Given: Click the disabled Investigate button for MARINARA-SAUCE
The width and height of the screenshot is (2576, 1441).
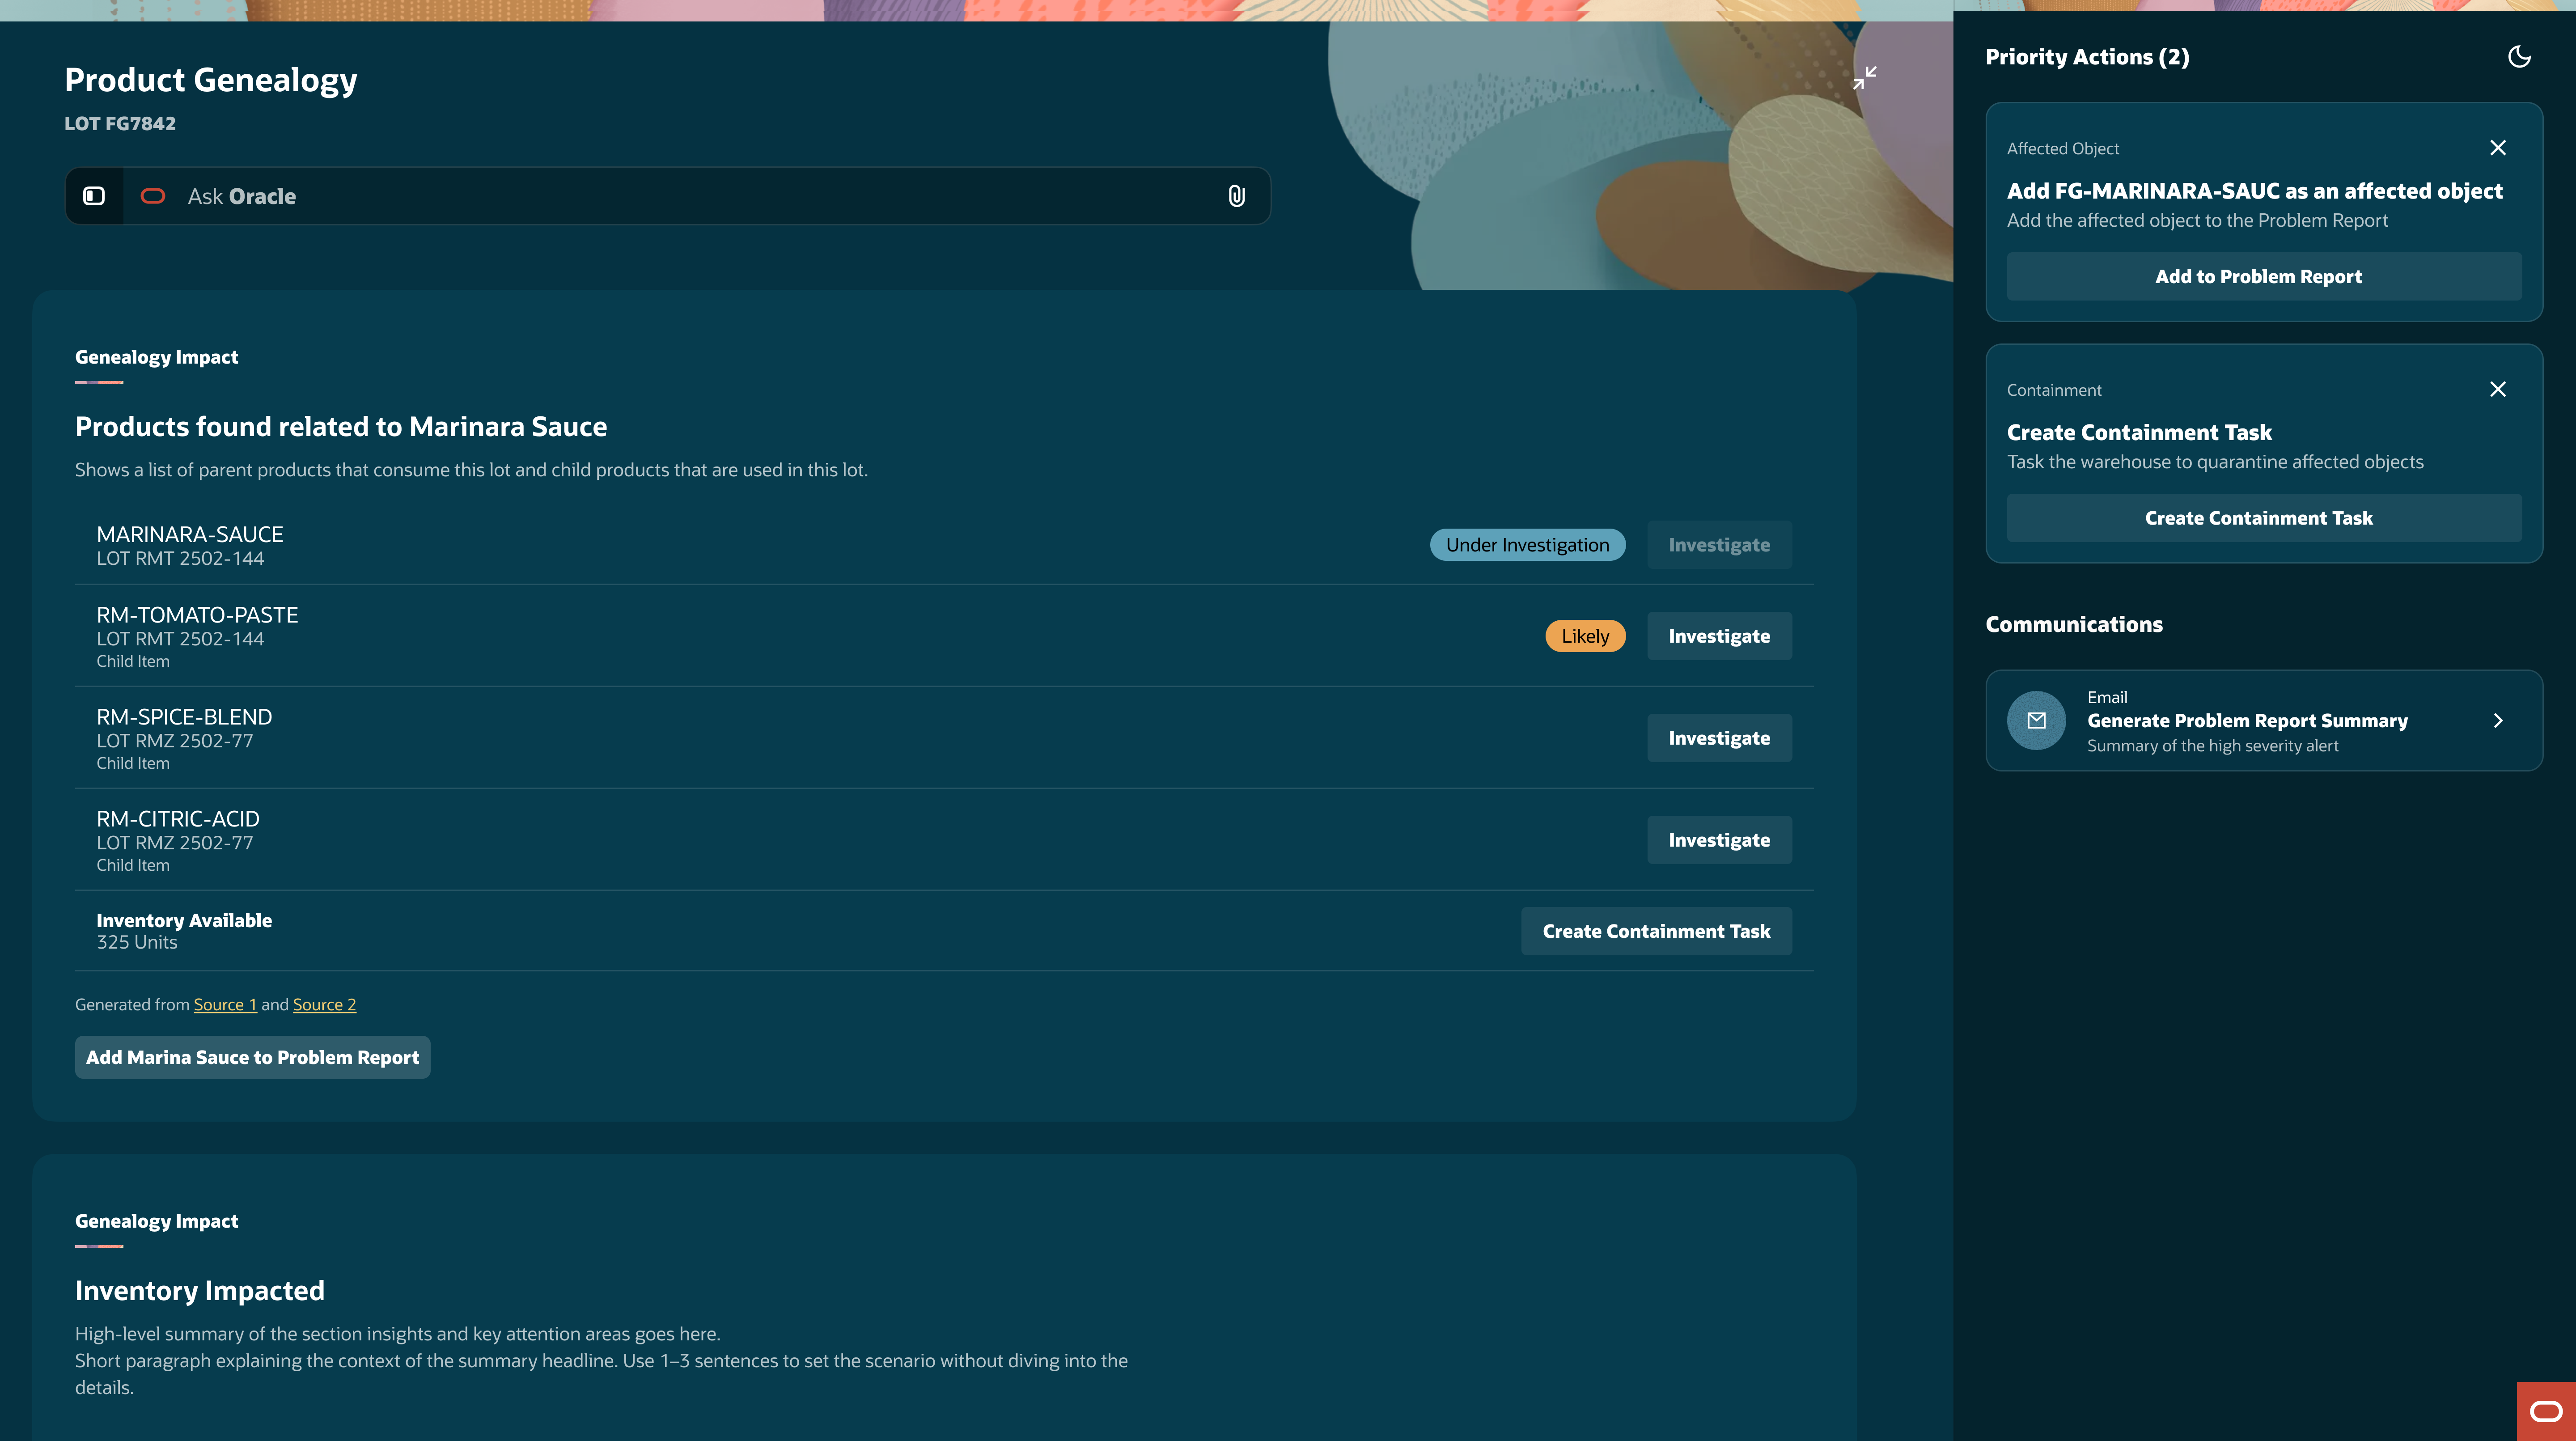Looking at the screenshot, I should 1719,545.
